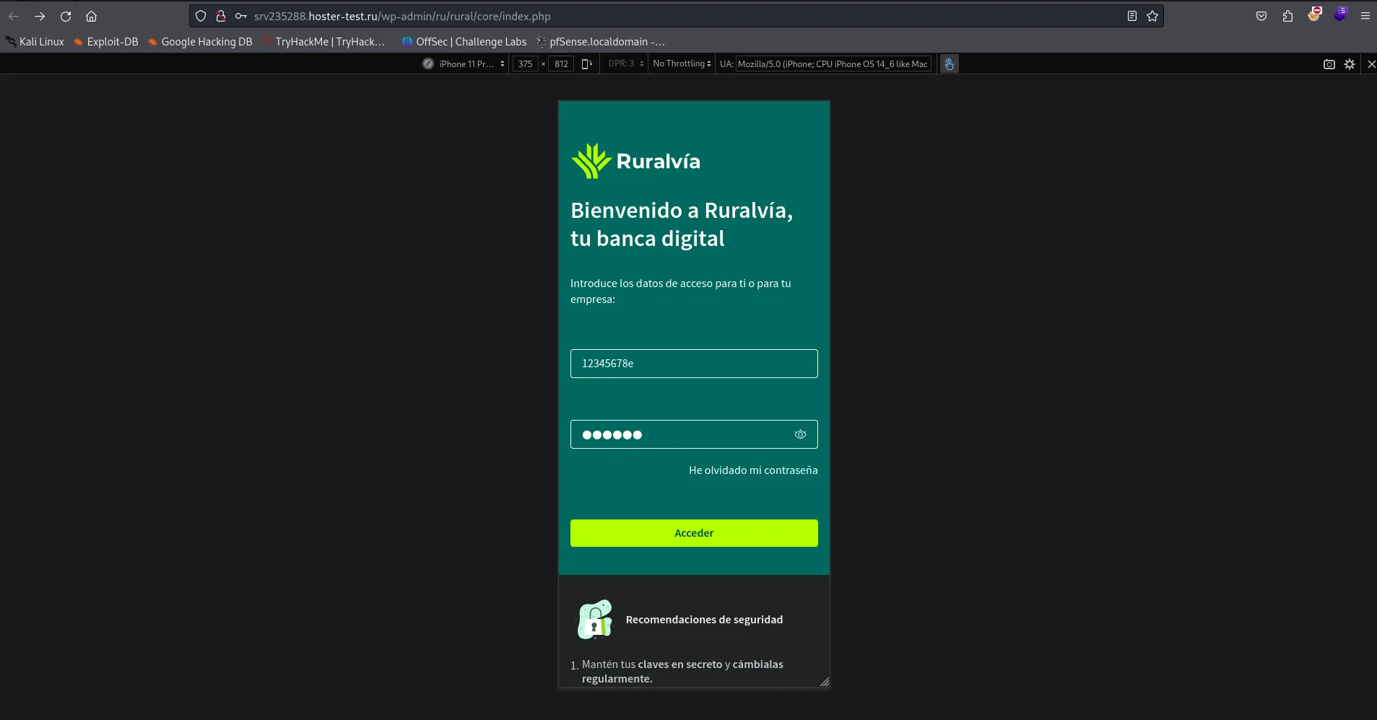Image resolution: width=1377 pixels, height=720 pixels.
Task: Open the Pocket save icon
Action: click(1261, 16)
